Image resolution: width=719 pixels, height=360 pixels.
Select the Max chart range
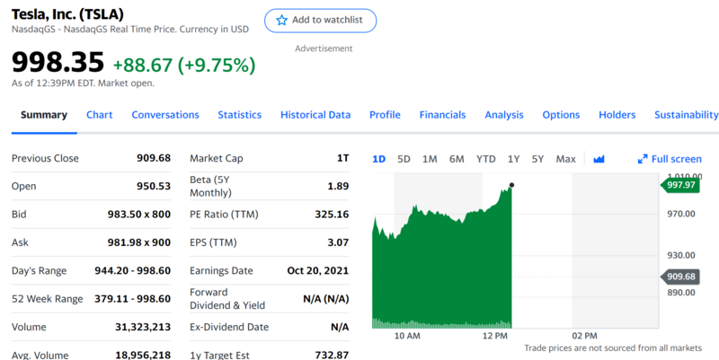[566, 159]
